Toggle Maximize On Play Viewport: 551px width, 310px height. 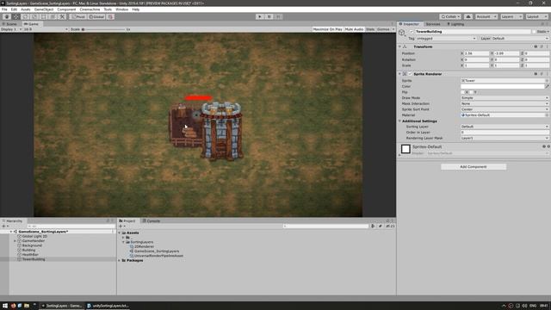327,29
